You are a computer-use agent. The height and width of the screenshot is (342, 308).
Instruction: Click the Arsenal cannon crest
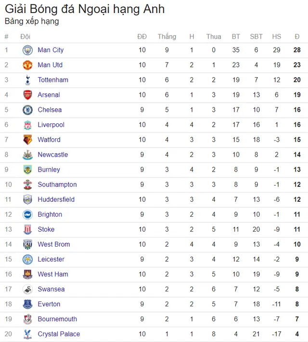click(28, 95)
